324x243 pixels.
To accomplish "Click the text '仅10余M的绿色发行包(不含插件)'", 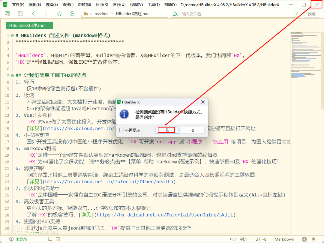I will (x=64, y=88).
